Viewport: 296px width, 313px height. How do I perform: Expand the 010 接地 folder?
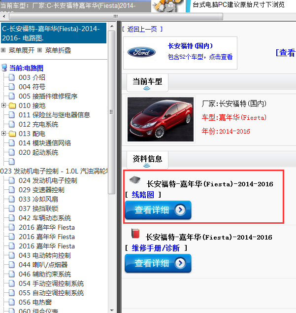[3, 105]
